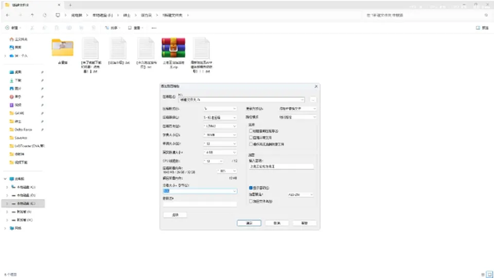The image size is (494, 278).
Task: Go back with the Explorer back arrow
Action: point(8,15)
